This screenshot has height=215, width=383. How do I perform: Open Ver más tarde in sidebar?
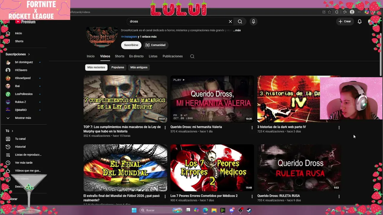pos(23,163)
